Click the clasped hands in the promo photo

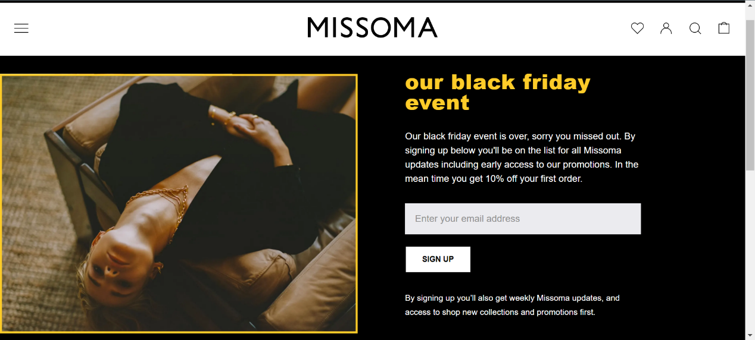pyautogui.click(x=250, y=126)
